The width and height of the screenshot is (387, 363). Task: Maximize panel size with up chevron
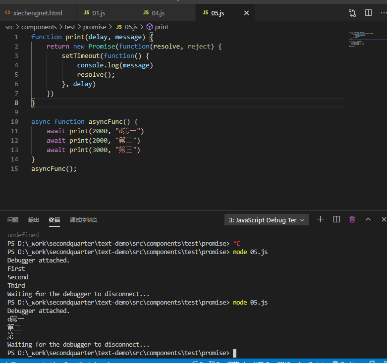(368, 219)
